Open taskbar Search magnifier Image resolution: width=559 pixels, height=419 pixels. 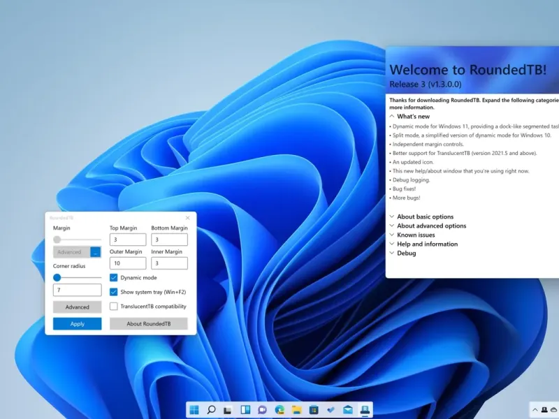[211, 410]
